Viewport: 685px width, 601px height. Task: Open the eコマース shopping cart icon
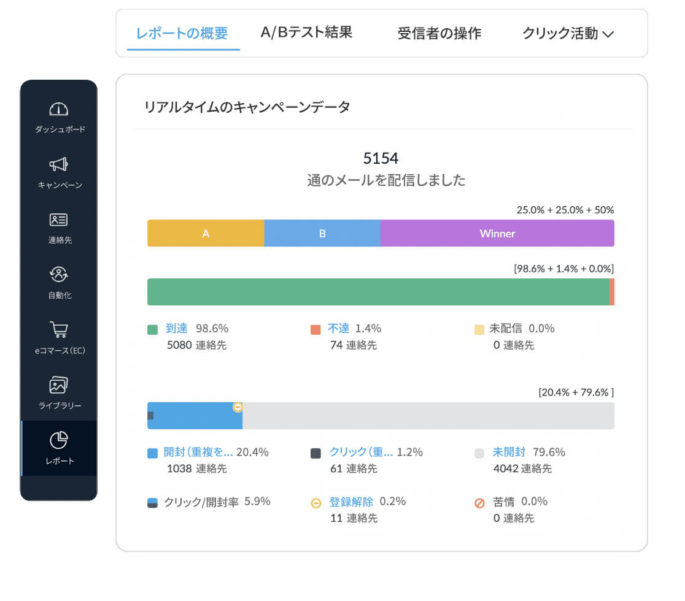pos(59,329)
